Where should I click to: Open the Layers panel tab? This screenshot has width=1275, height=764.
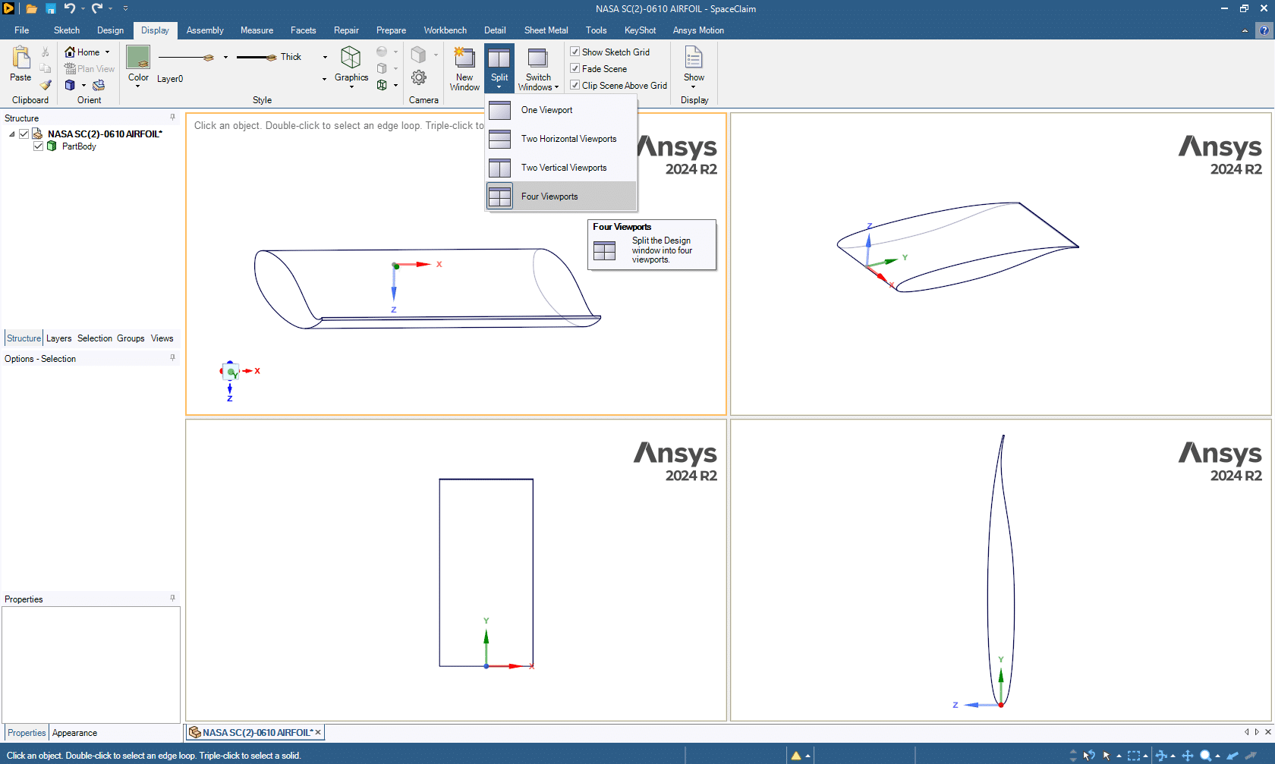coord(58,338)
